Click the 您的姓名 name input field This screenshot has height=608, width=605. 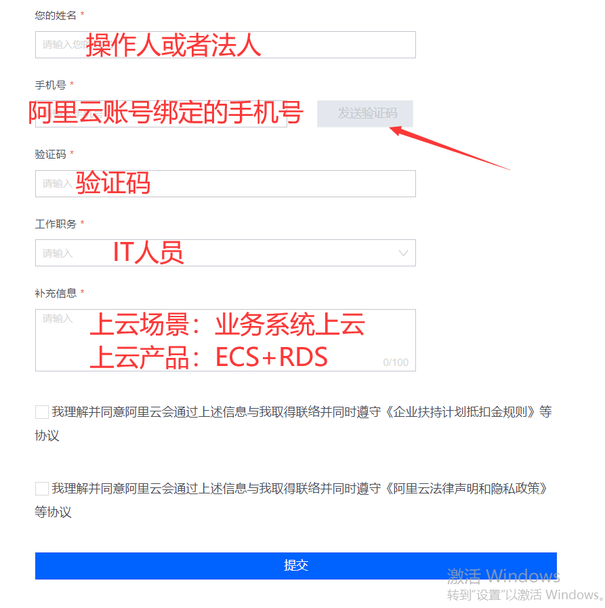tap(225, 45)
